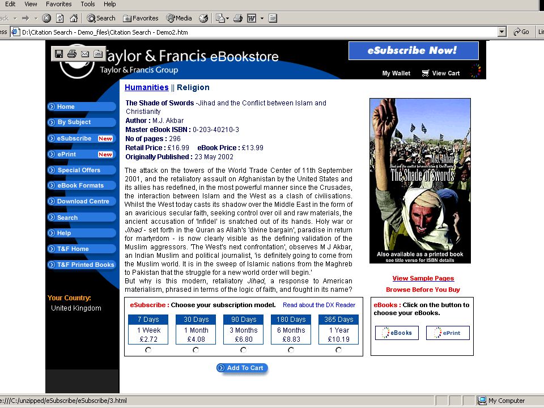The height and width of the screenshot is (408, 544).
Task: Click the address bar URL field
Action: pyautogui.click(x=258, y=32)
